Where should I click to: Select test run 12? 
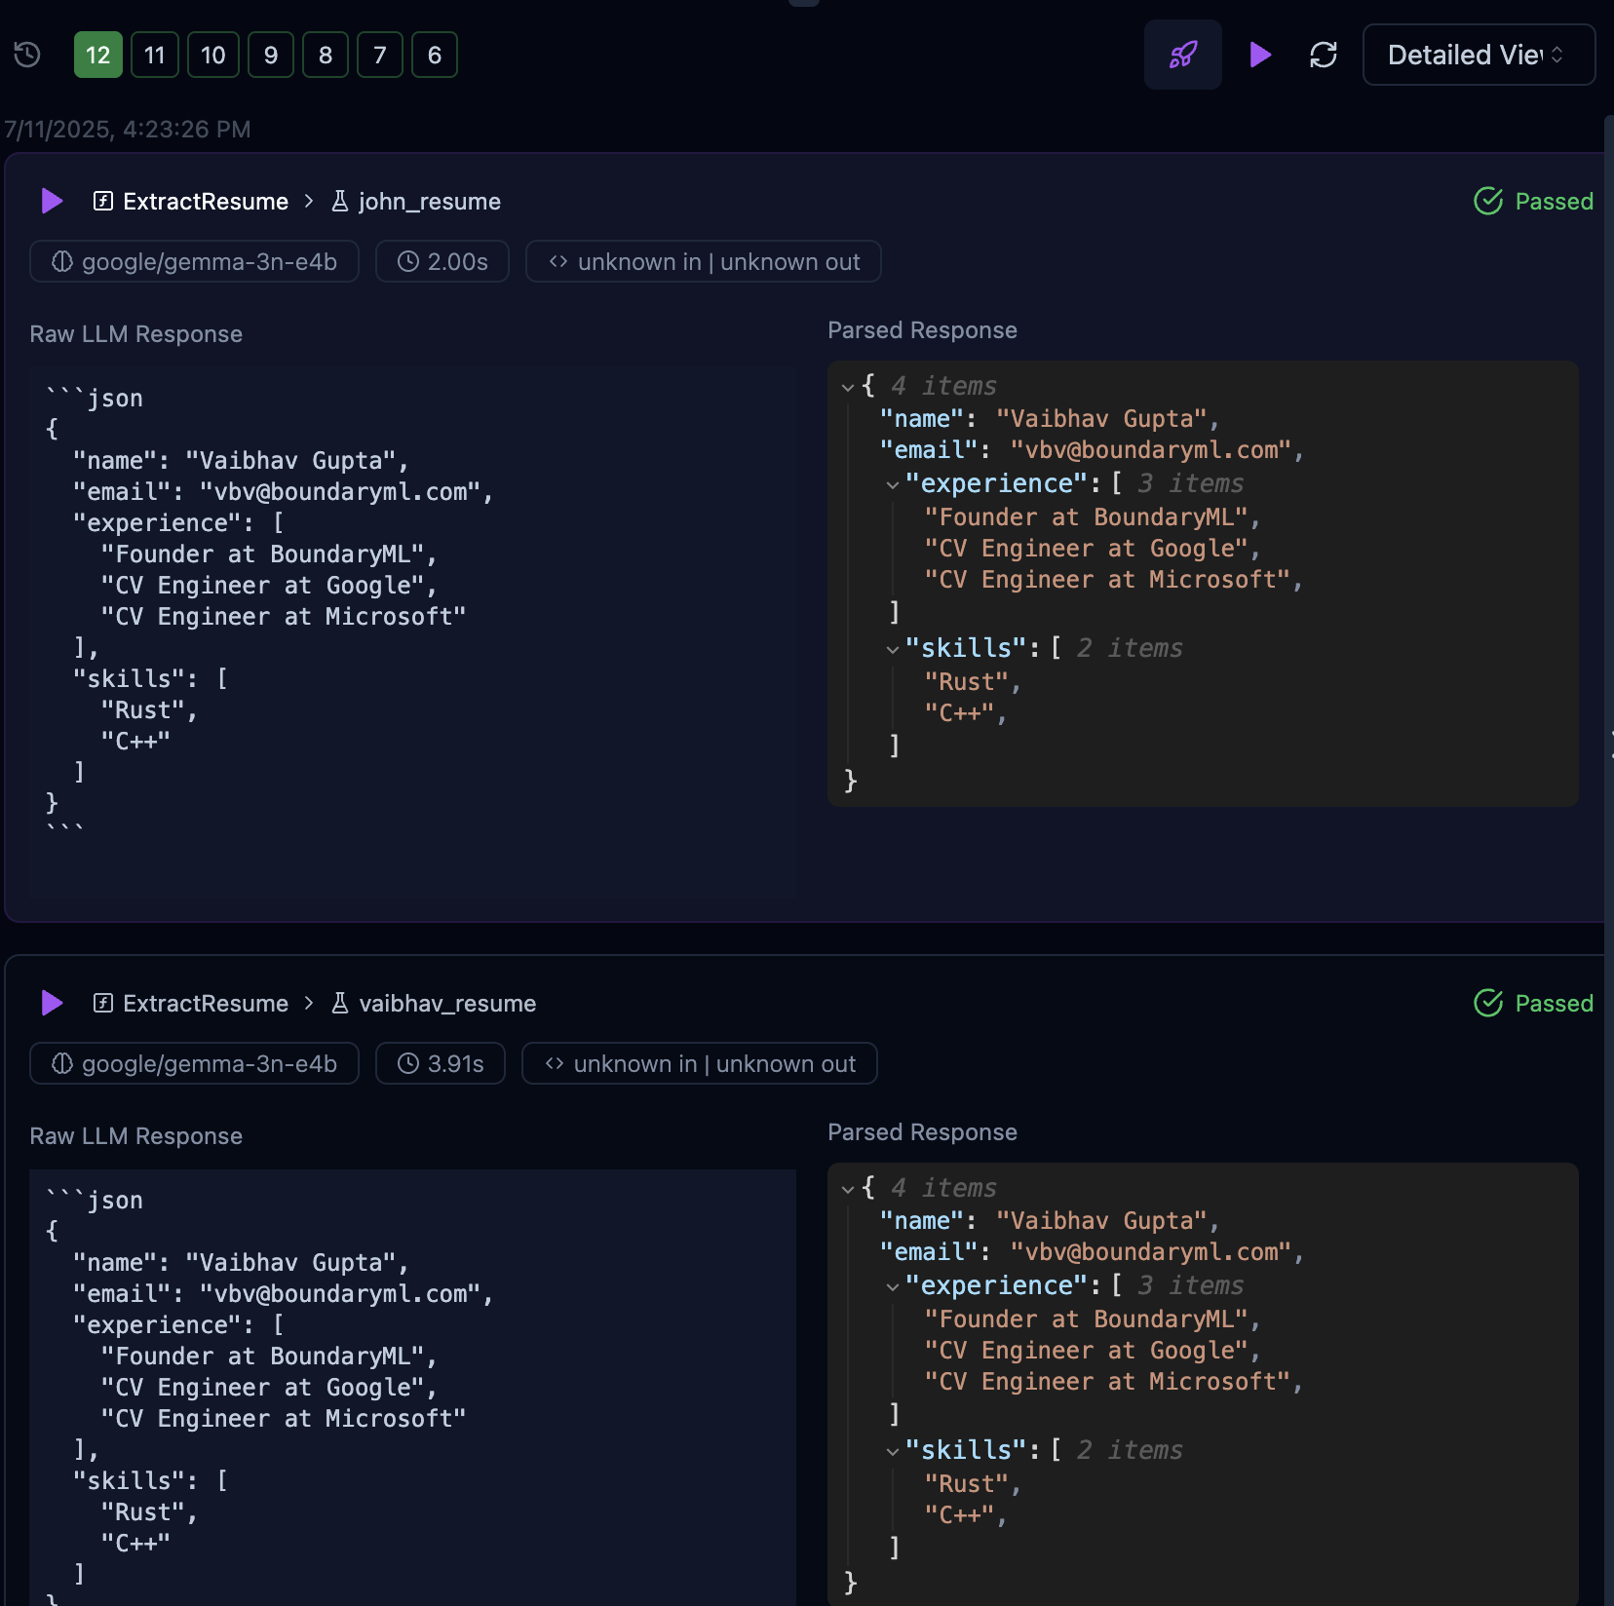point(97,55)
